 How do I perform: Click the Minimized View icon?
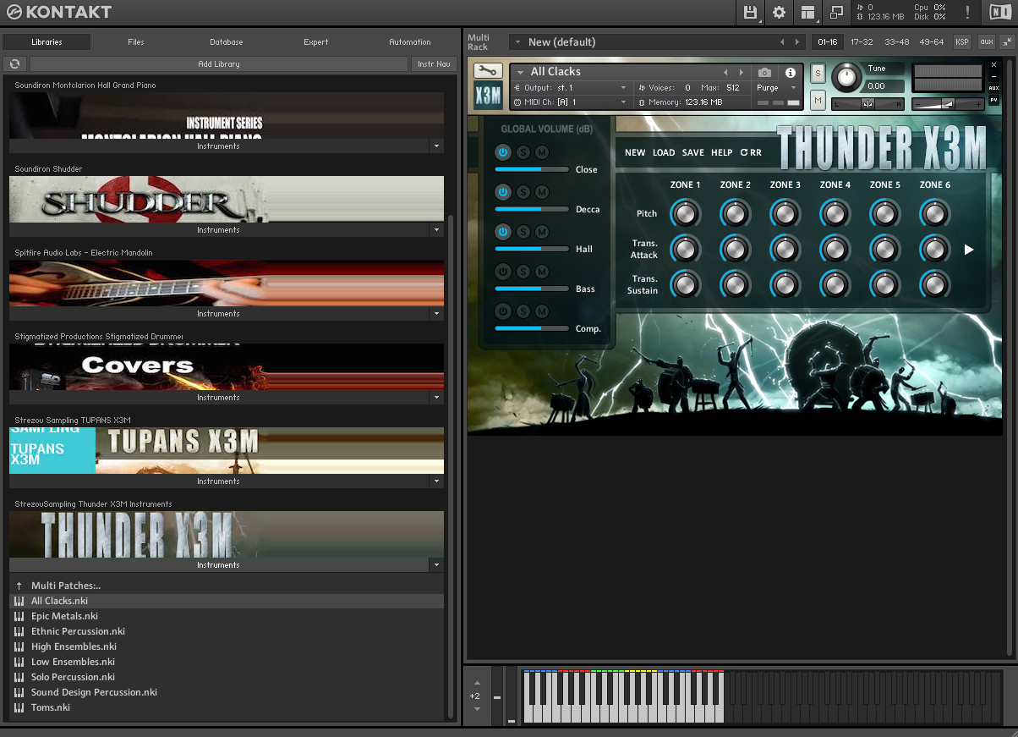(x=836, y=12)
